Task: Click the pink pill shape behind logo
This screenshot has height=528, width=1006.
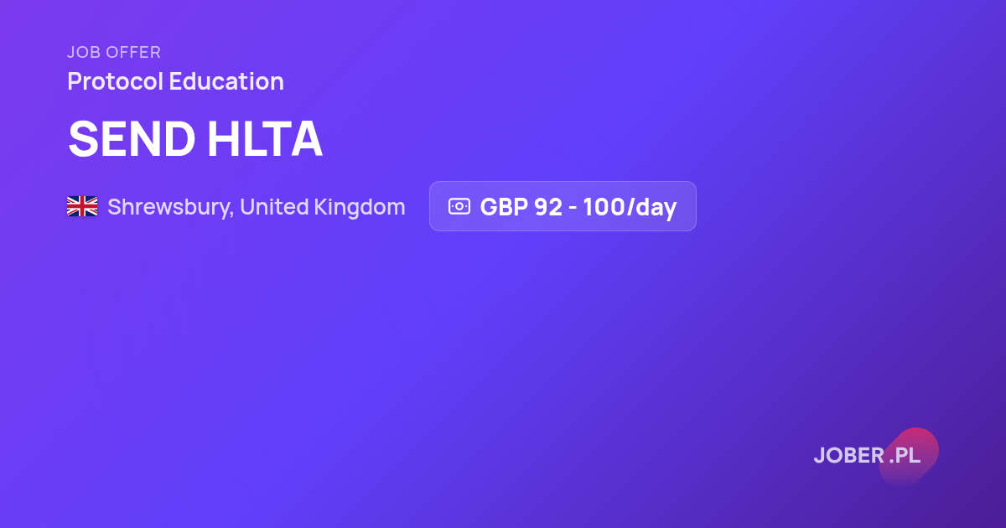Action: [x=909, y=456]
